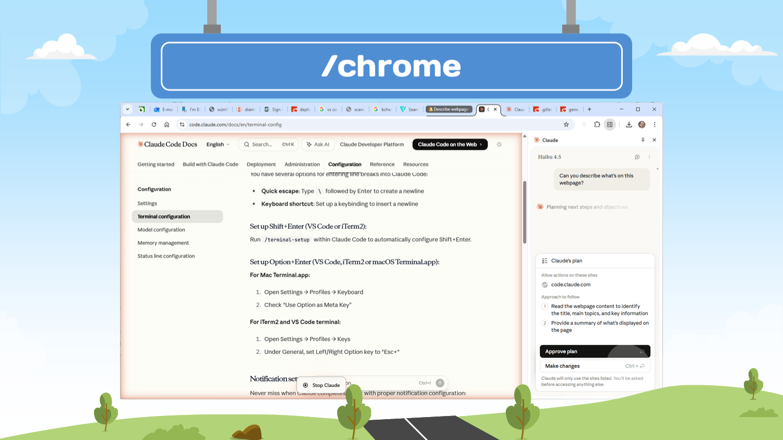Click the side panel icon in toolbar
The image size is (783, 440).
(x=610, y=125)
